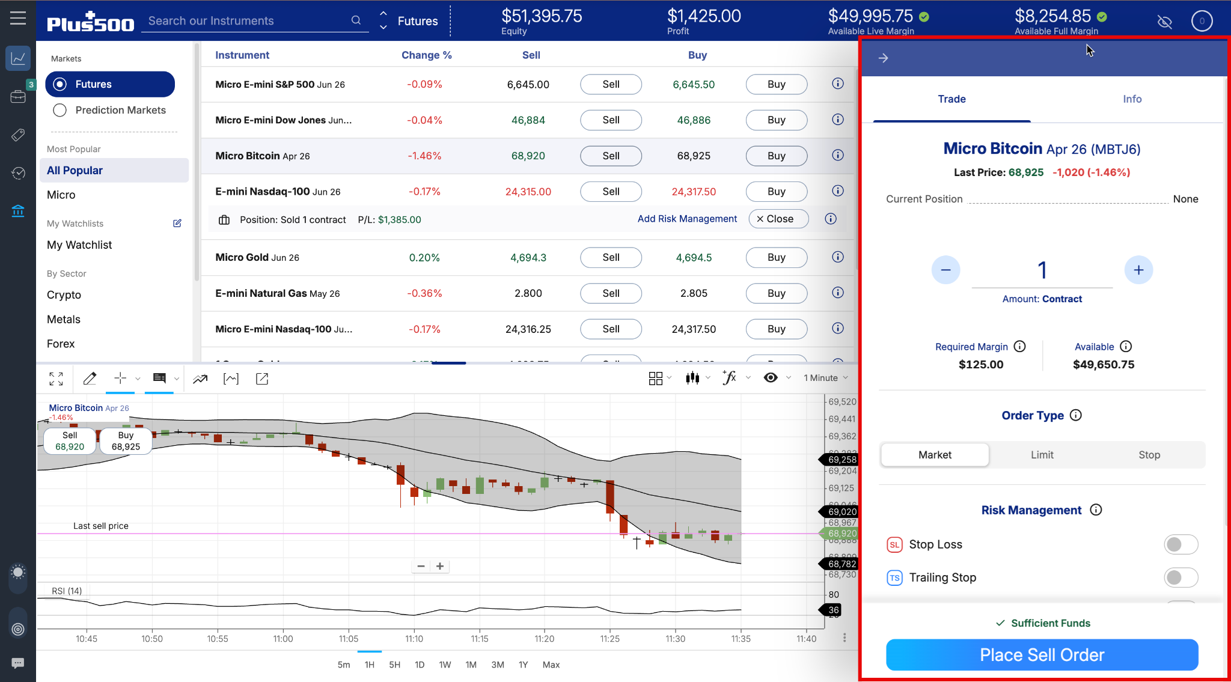Increase contract amount with plus
The height and width of the screenshot is (682, 1231).
(1138, 270)
